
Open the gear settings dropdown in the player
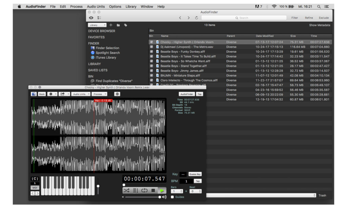tap(52, 94)
